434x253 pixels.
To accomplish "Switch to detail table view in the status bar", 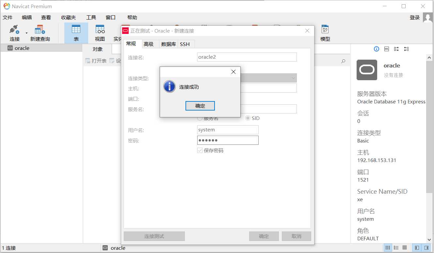I will point(405,248).
